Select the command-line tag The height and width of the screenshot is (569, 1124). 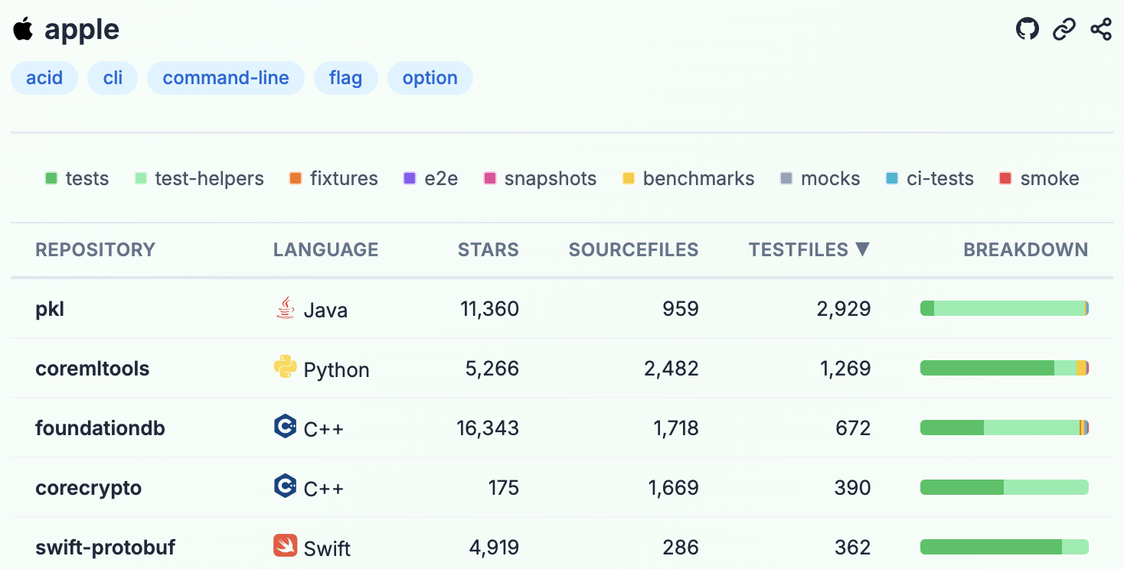point(226,78)
